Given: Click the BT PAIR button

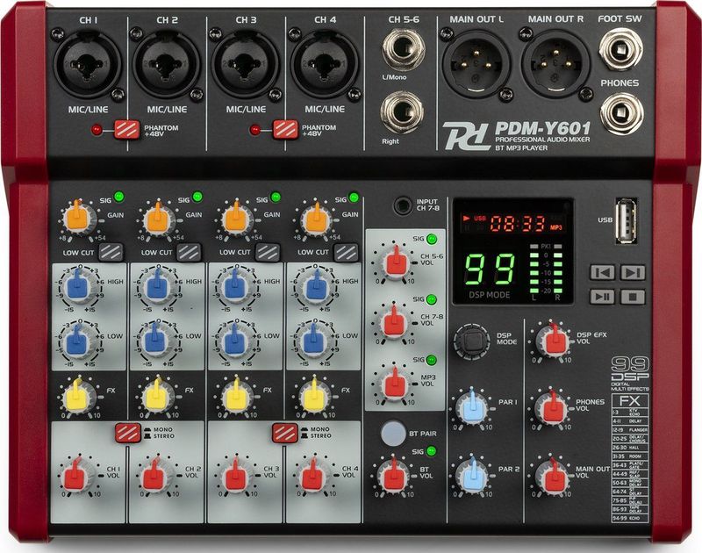Looking at the screenshot, I should coord(393,433).
